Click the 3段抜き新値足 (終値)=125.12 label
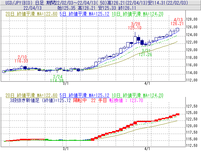 [x=40, y=100]
